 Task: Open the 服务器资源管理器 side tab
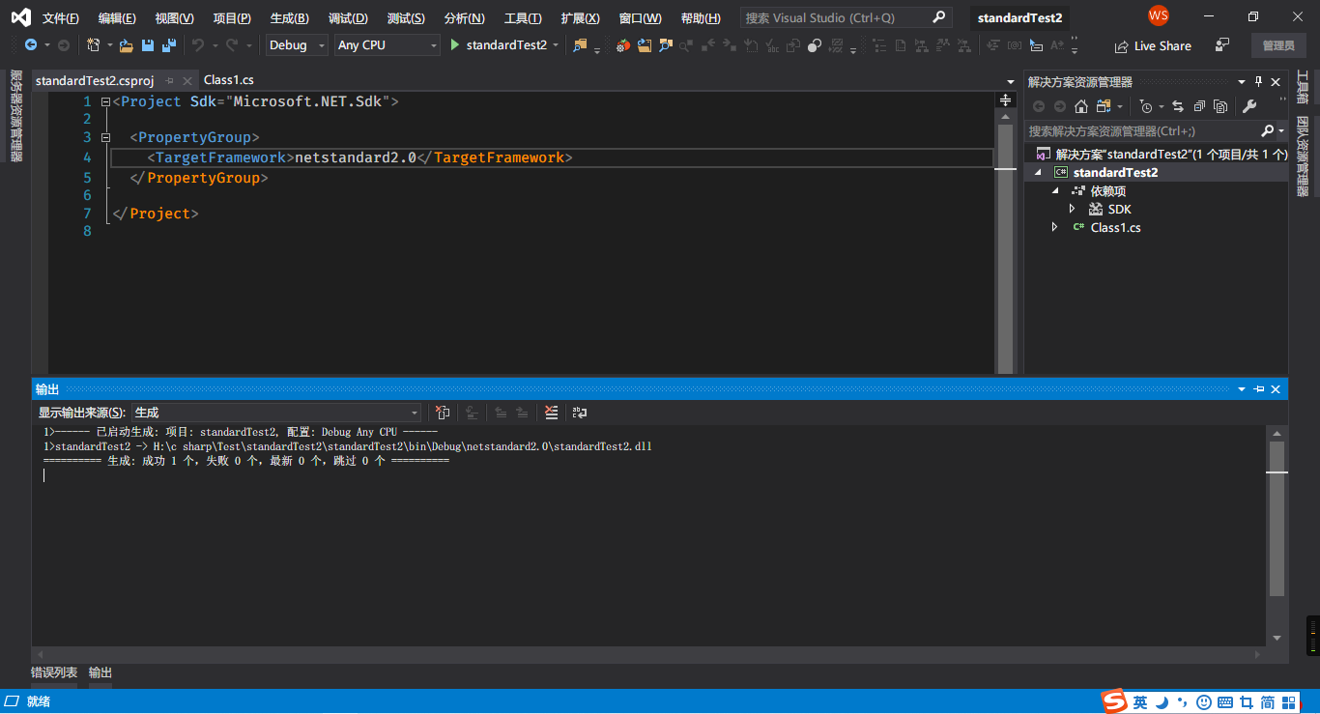point(15,115)
